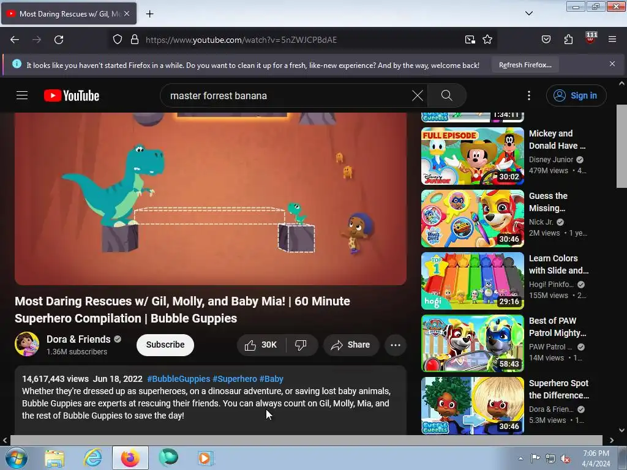The image size is (627, 470).
Task: Open the Learn Colors with Slide title
Action: 558,264
